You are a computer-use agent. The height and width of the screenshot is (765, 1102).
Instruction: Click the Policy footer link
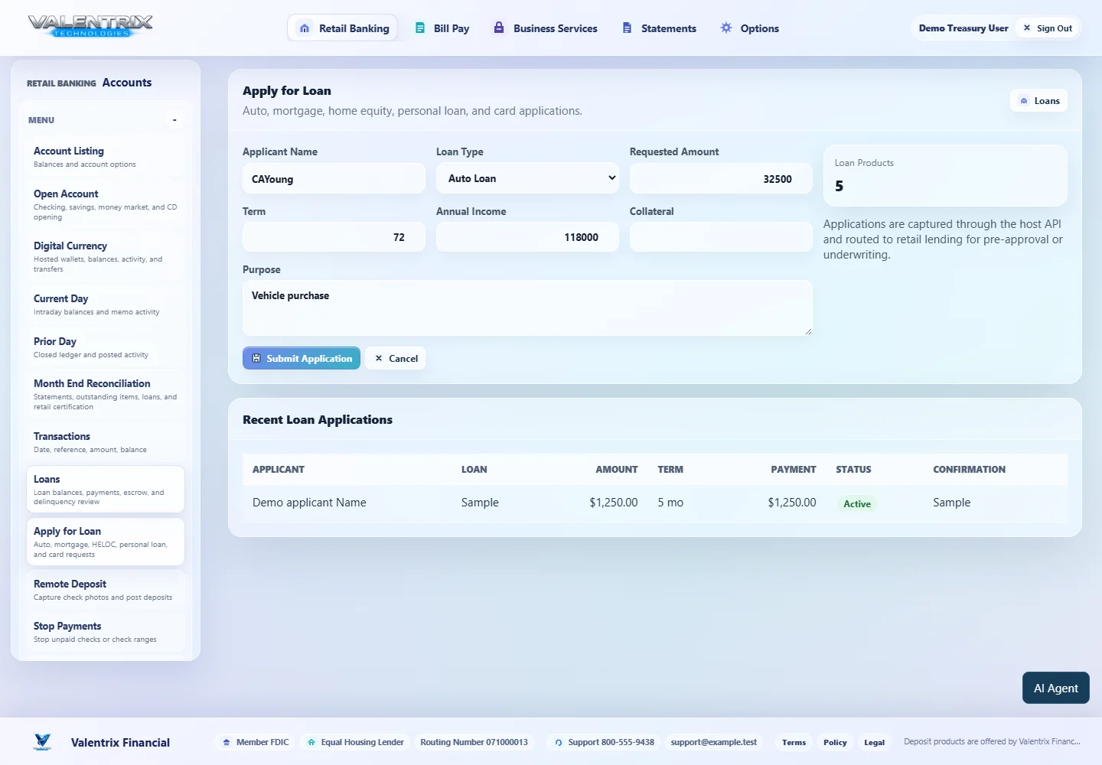coord(835,742)
